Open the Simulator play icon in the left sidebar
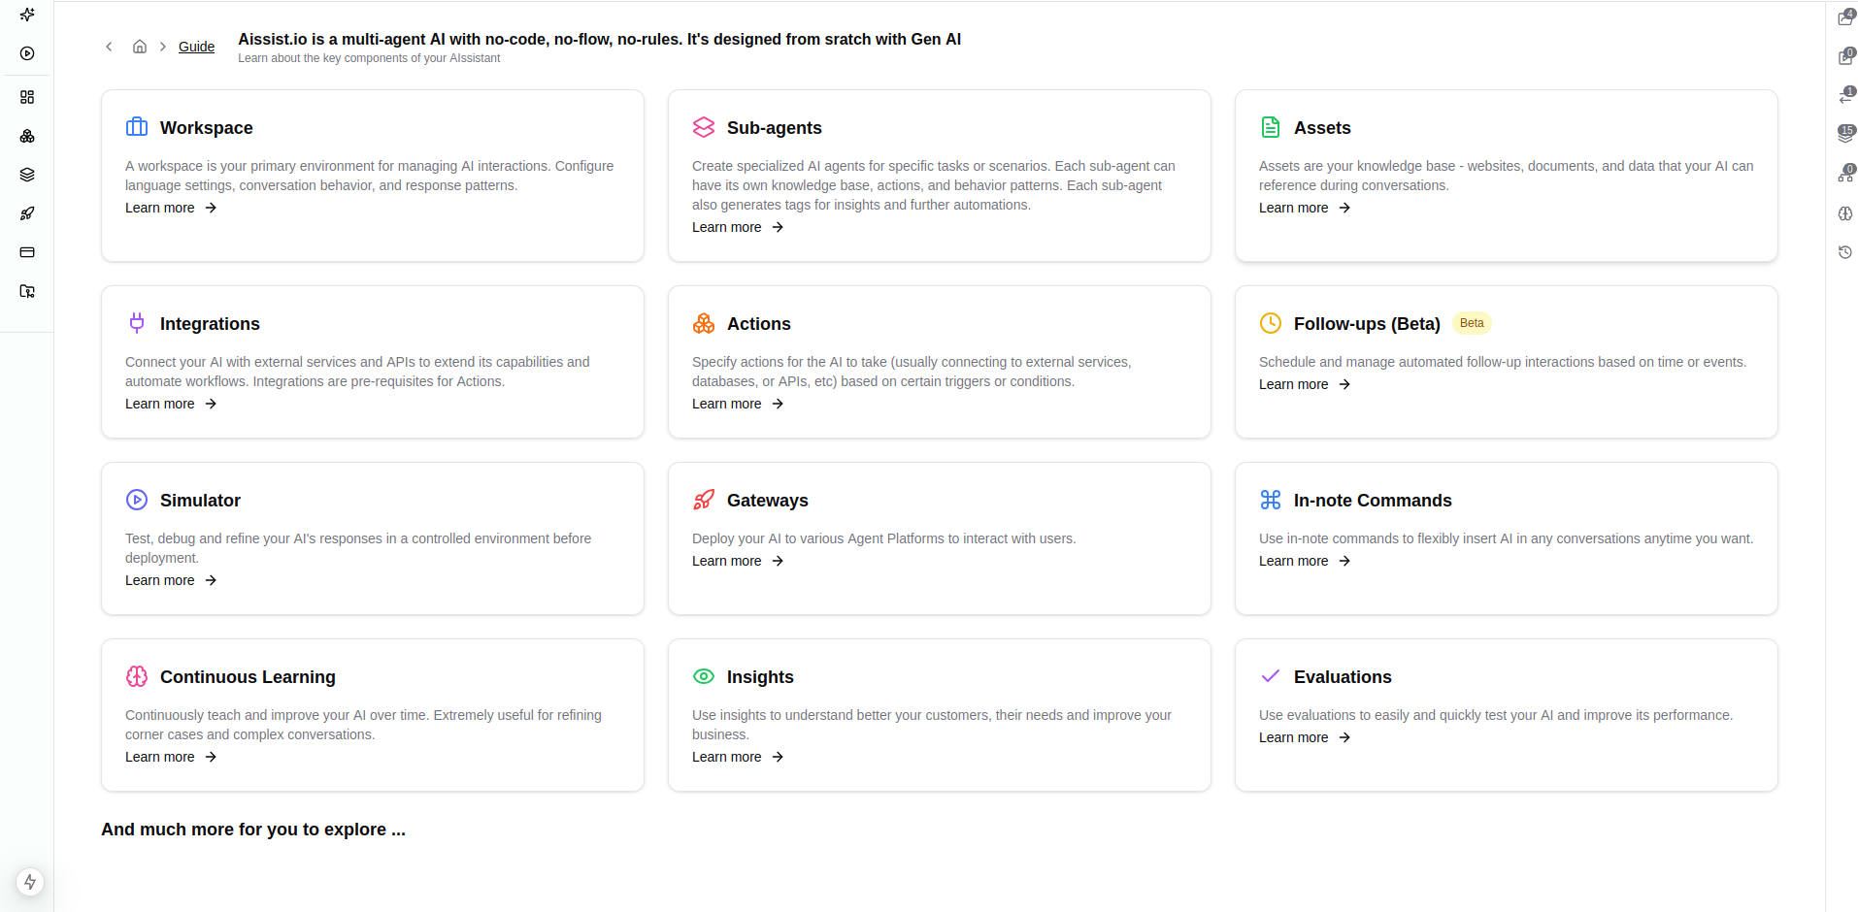 tap(27, 54)
